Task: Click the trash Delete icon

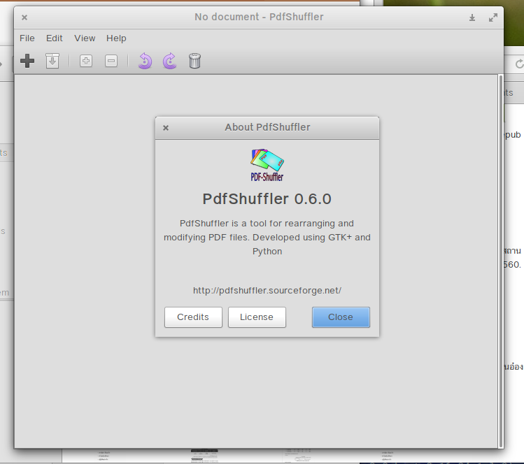Action: (x=194, y=61)
